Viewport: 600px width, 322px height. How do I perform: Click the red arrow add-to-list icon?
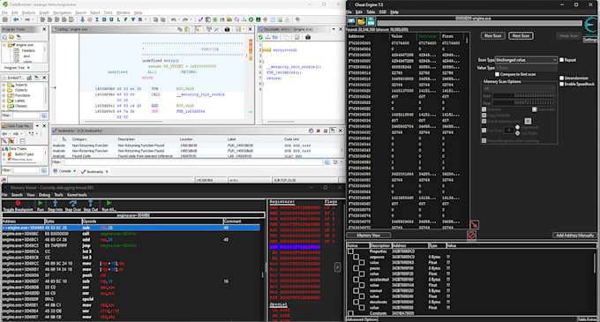(x=474, y=225)
